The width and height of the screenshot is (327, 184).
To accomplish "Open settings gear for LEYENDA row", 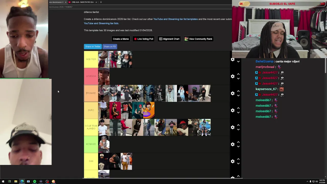I will [232, 76].
